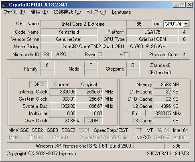This screenshot has height=162, width=195.
Task: Click current System Clock value 333.01
Action: click(62, 99)
